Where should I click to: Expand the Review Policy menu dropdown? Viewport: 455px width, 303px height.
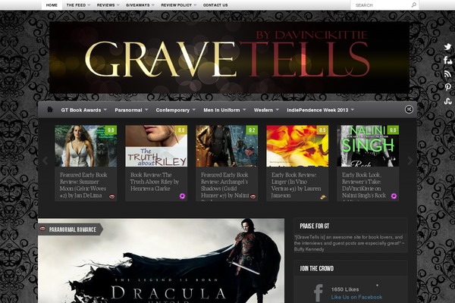point(195,5)
